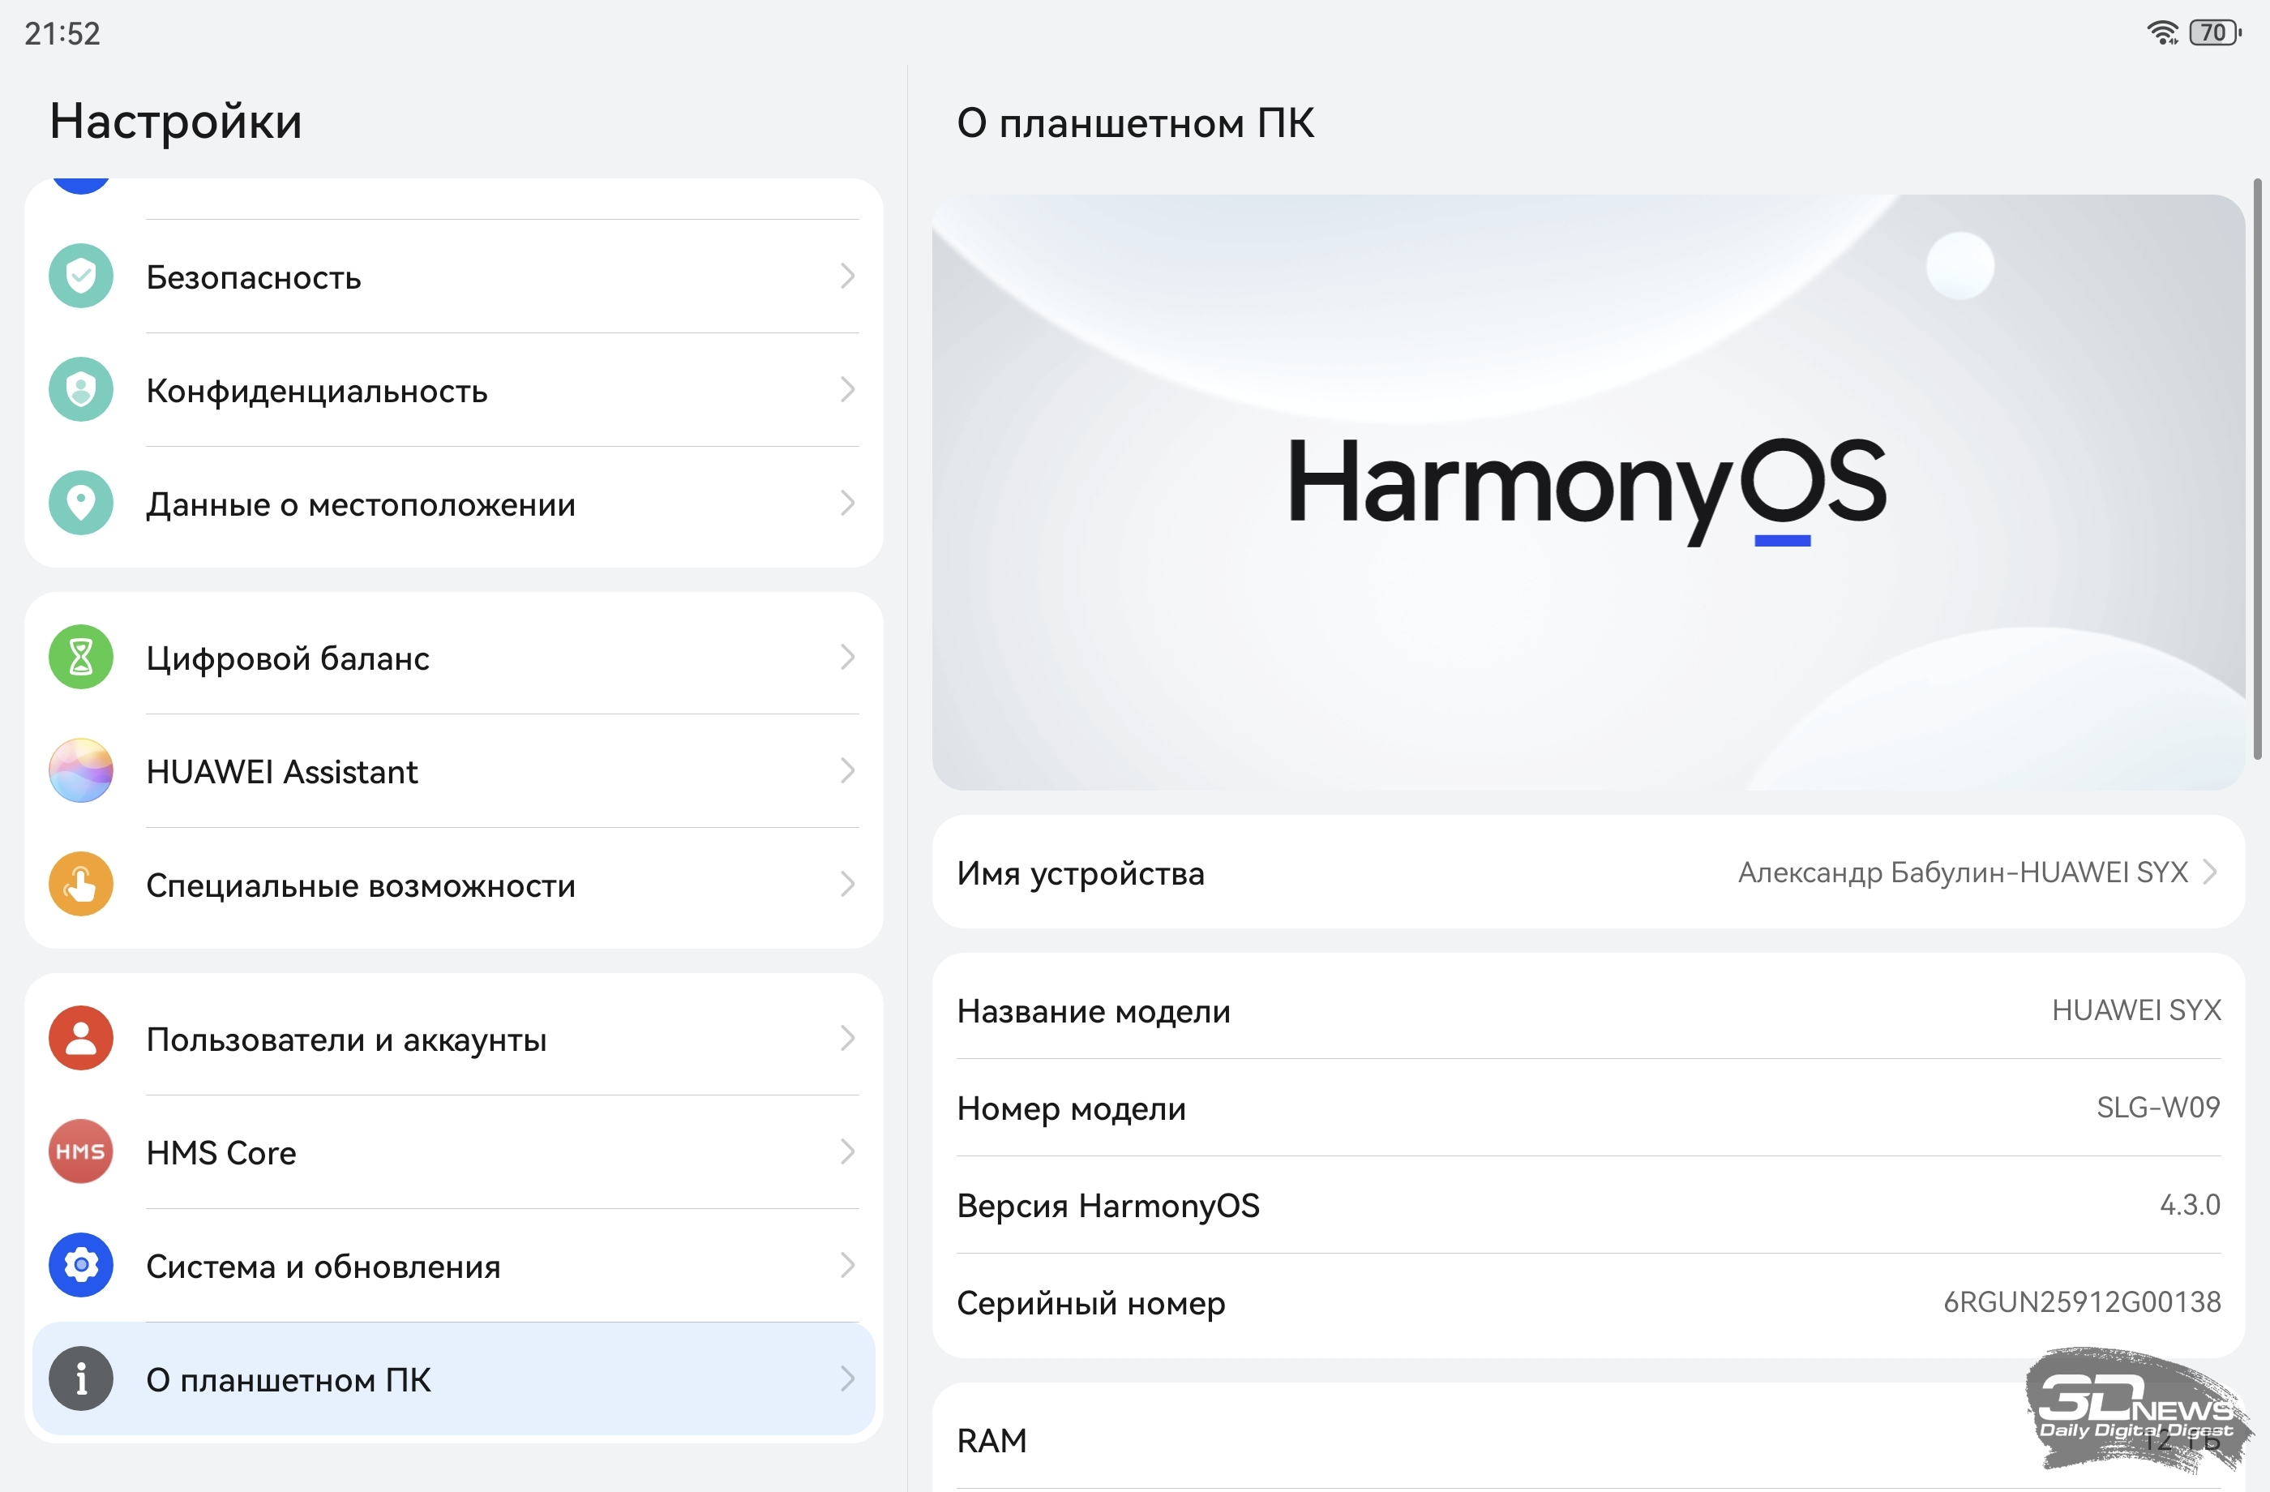Open device name chevron next to HUAWEI SYX
Viewport: 2270px width, 1492px height.
(2209, 872)
